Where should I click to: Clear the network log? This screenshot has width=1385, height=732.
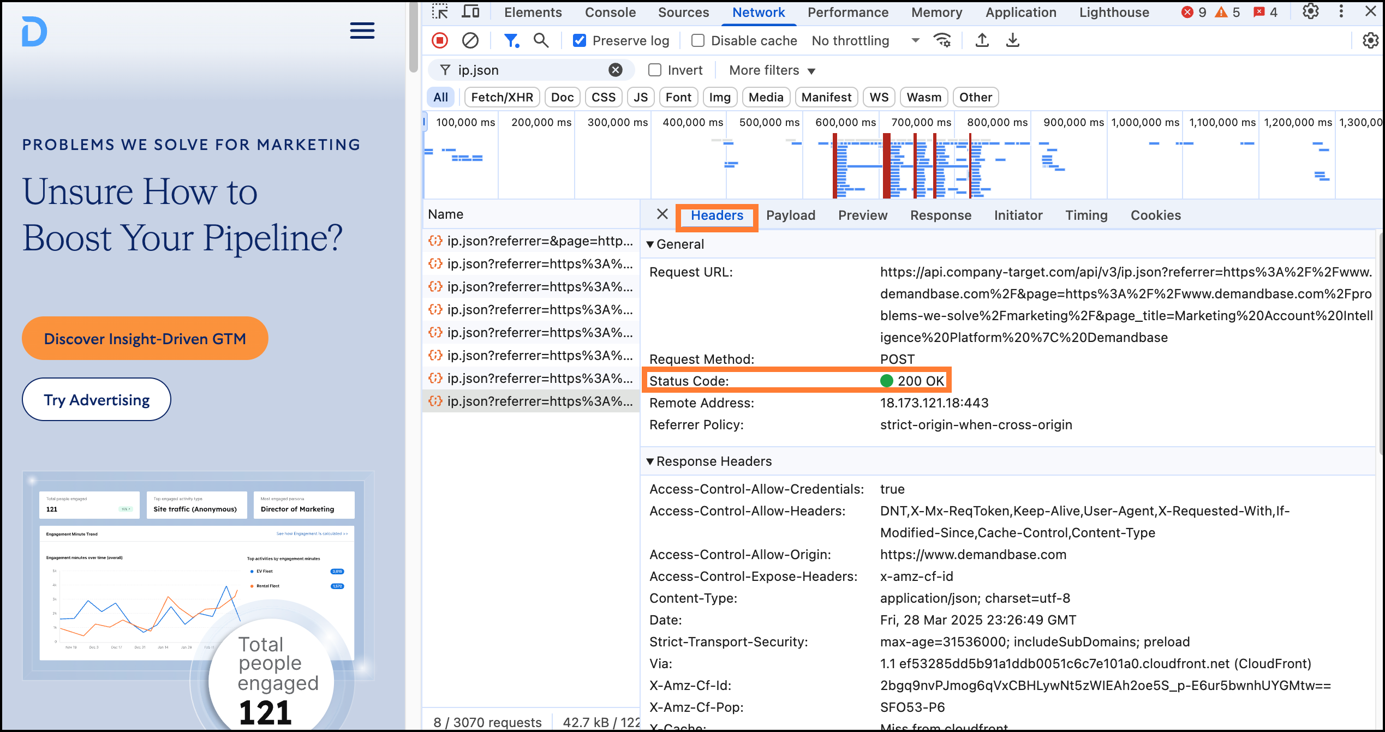[470, 40]
